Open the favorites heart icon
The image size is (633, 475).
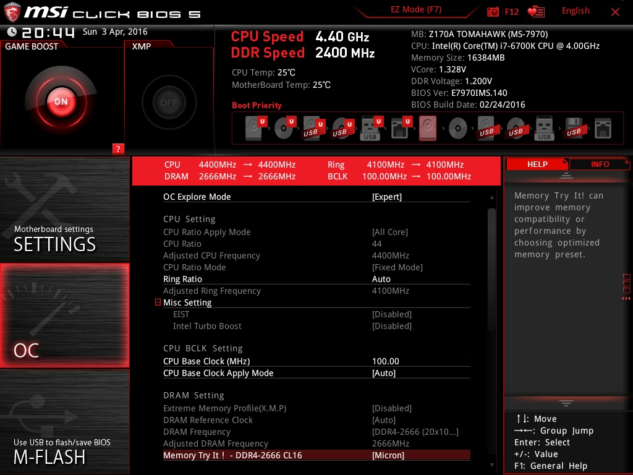point(536,12)
